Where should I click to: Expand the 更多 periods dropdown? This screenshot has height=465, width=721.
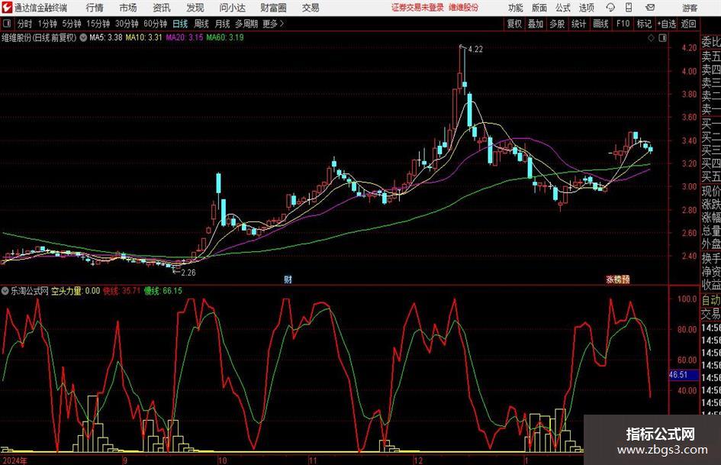(x=273, y=24)
